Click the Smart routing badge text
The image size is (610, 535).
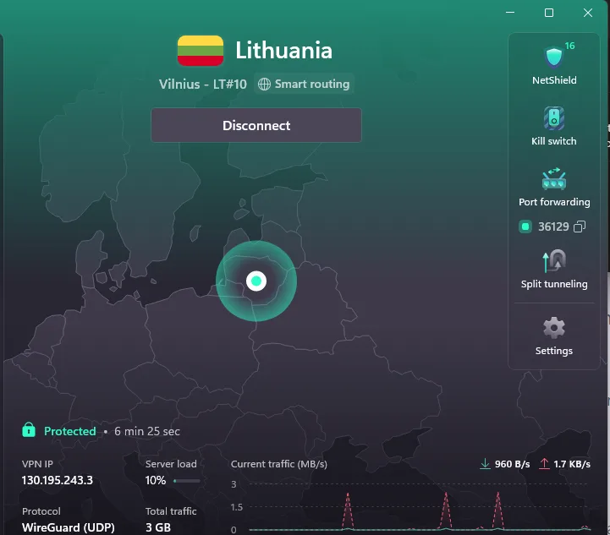[312, 84]
